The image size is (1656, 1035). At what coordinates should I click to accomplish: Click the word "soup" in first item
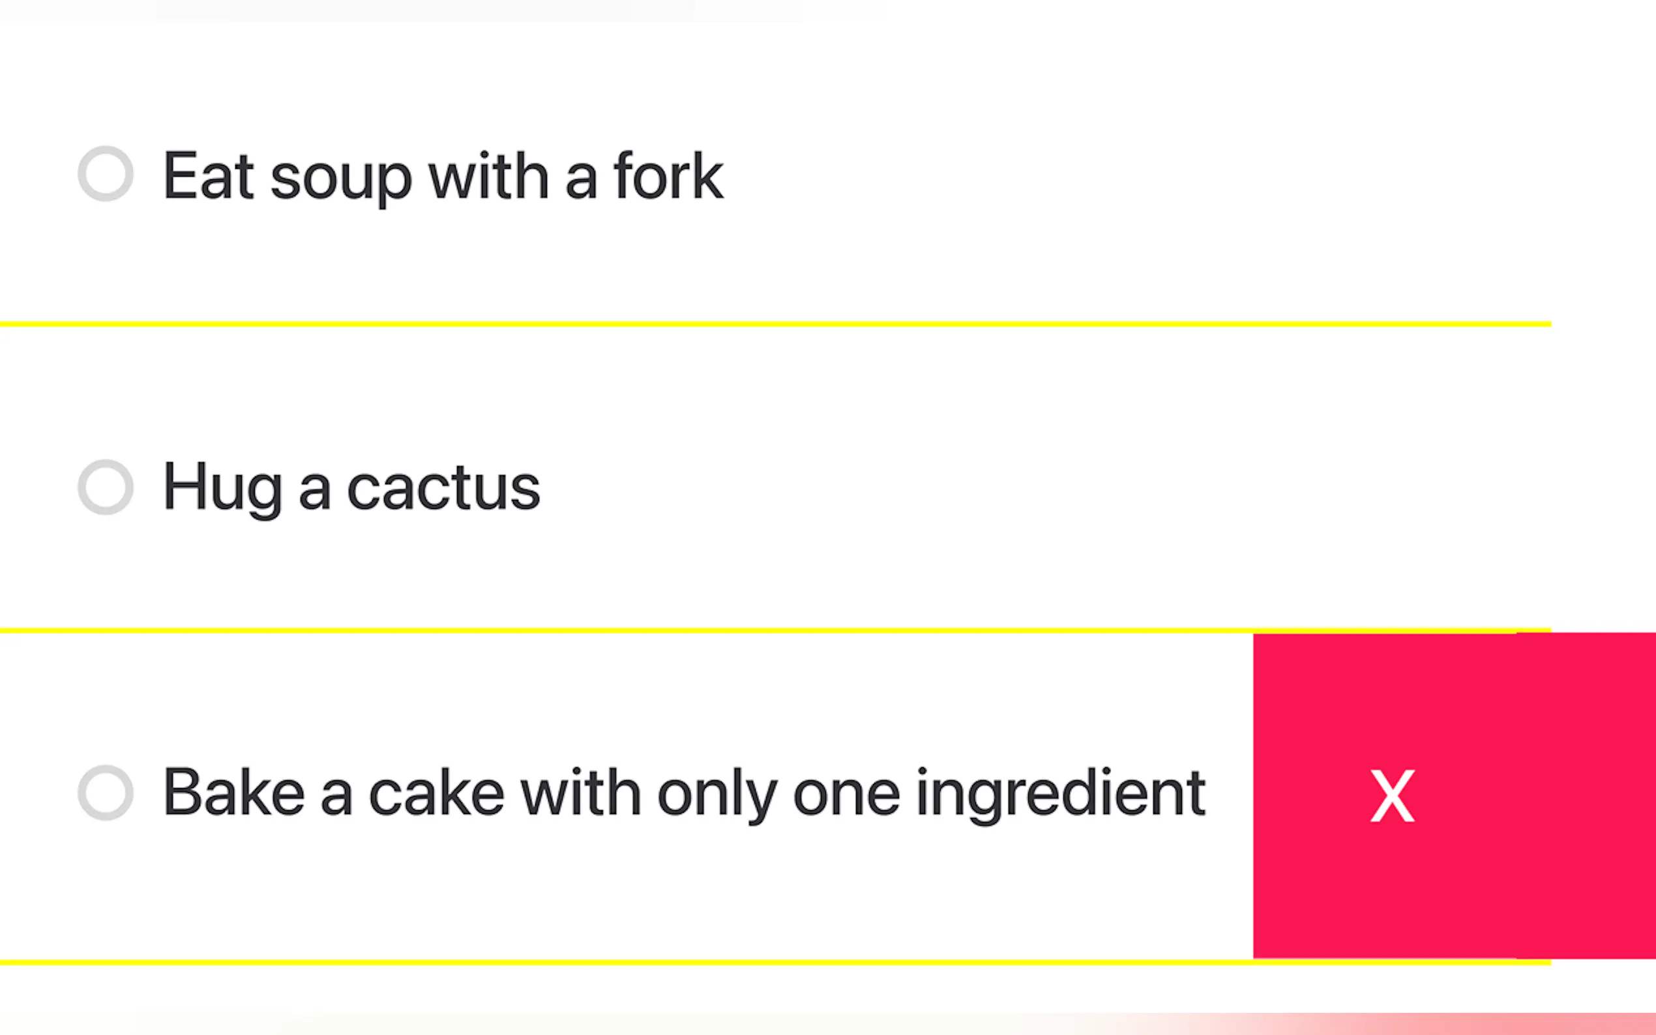coord(341,178)
